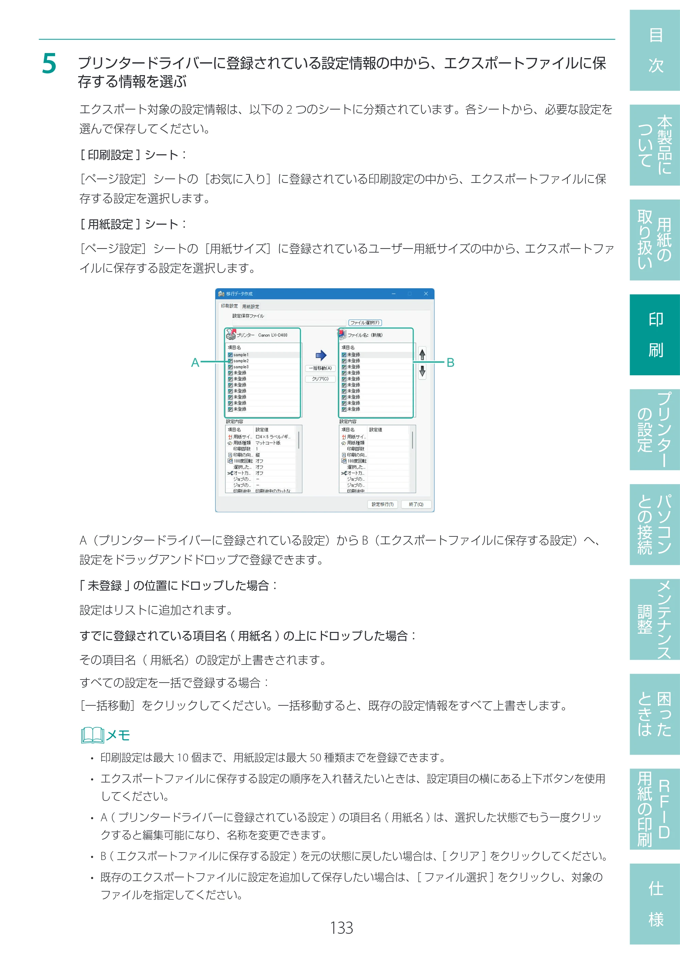Click the マットコート紙 value
This screenshot has width=680, height=962.
tap(268, 443)
